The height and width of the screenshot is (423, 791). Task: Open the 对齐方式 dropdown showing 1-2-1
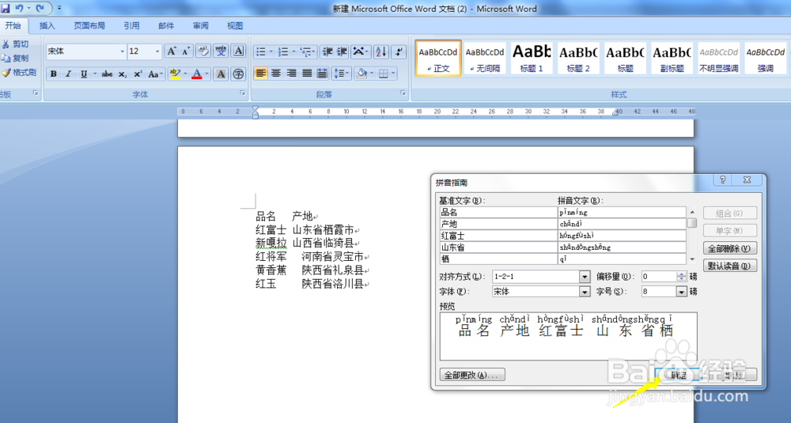585,277
